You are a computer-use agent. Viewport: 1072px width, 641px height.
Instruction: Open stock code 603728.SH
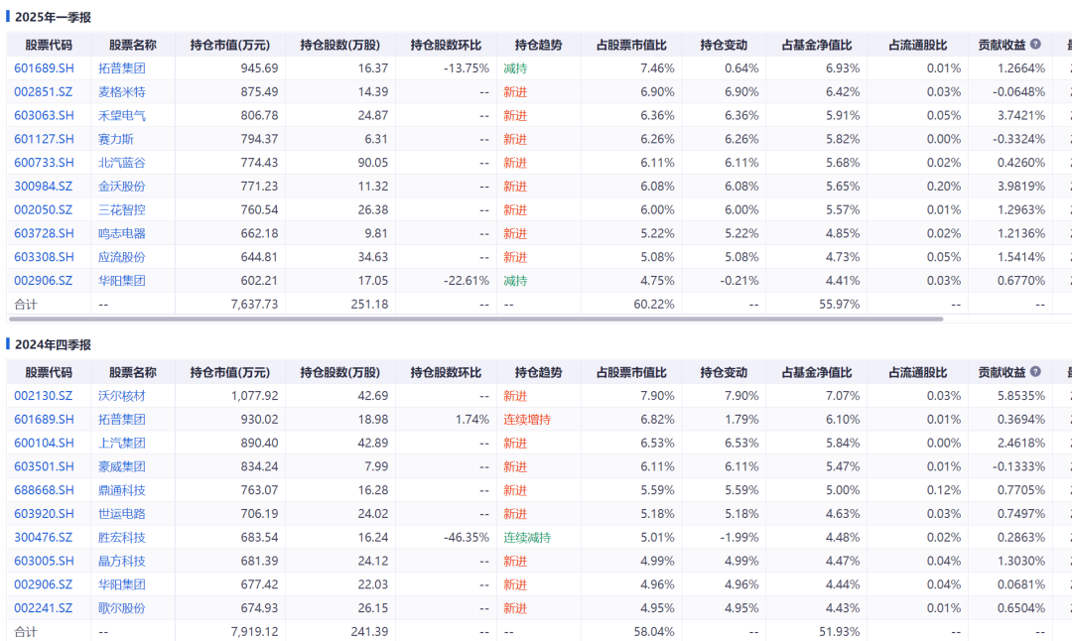pyautogui.click(x=44, y=233)
